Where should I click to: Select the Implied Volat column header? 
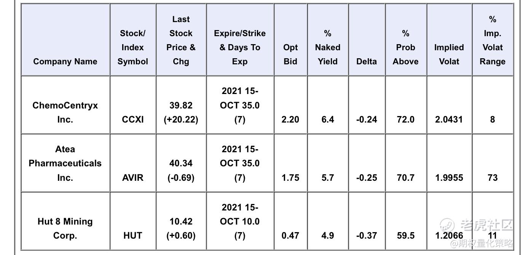[x=449, y=54]
